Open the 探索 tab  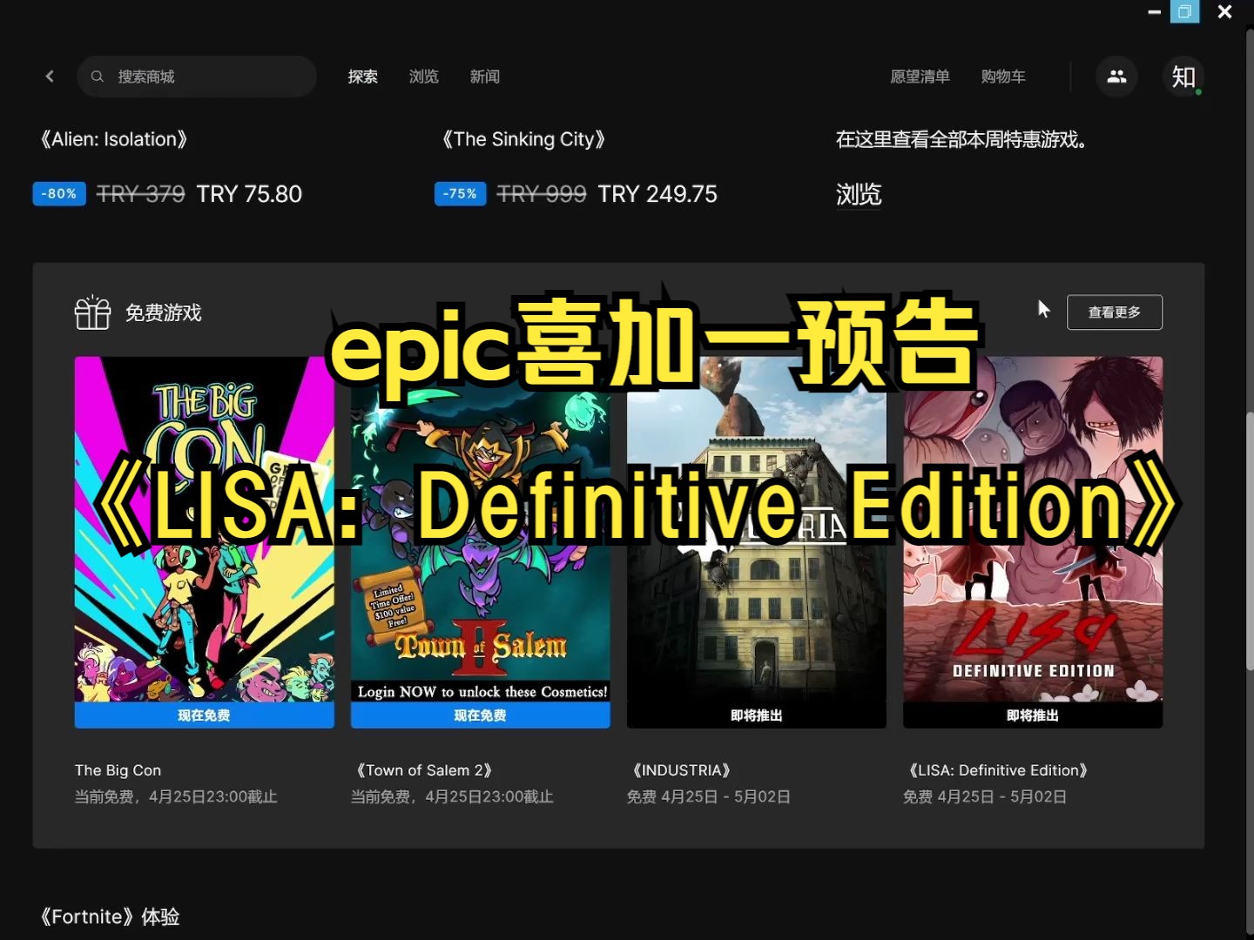click(x=363, y=77)
